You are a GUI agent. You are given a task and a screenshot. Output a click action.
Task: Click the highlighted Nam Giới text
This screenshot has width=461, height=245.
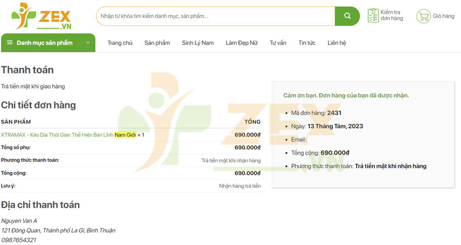click(x=125, y=135)
